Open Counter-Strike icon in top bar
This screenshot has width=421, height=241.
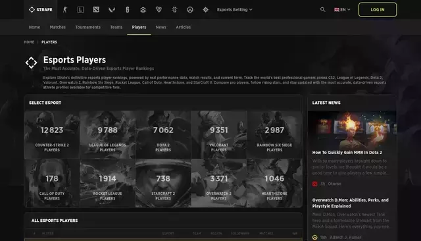pos(64,10)
